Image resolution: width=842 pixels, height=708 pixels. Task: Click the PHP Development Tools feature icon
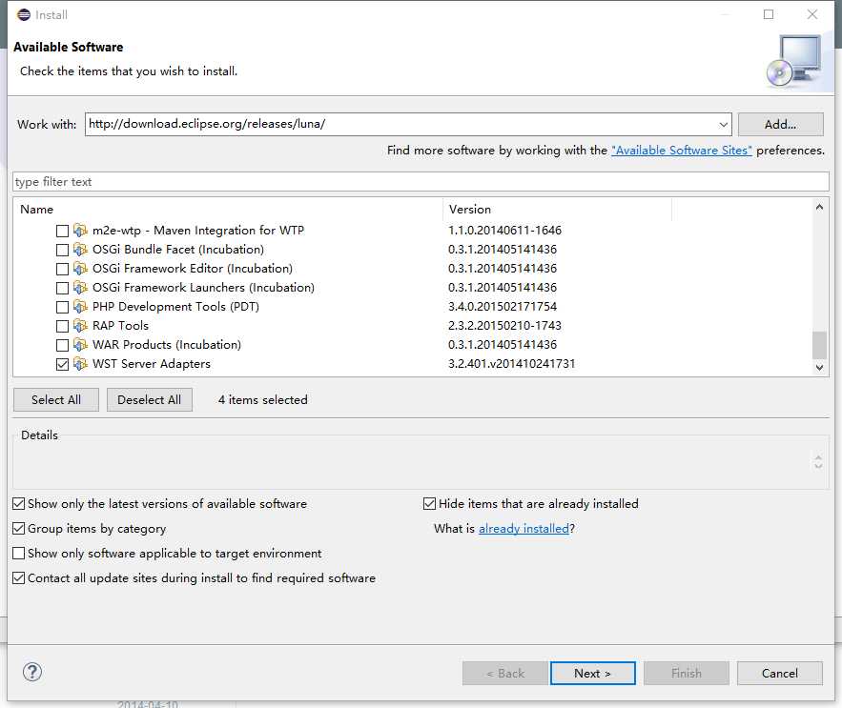click(x=80, y=307)
